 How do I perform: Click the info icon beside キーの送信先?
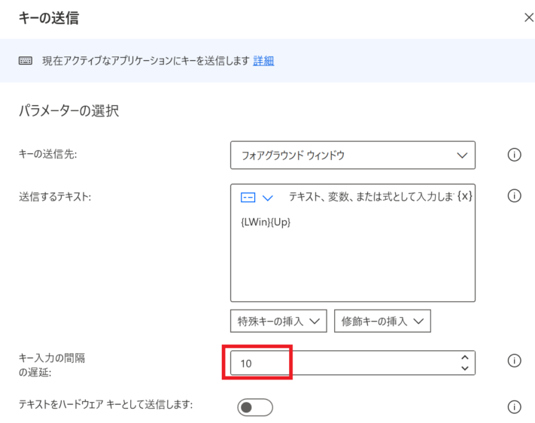pyautogui.click(x=514, y=155)
